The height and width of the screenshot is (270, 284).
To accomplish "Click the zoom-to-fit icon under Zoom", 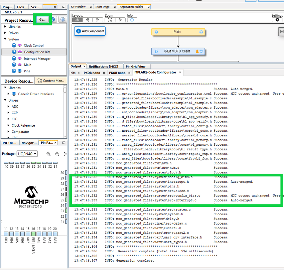I will tap(110, 20).
